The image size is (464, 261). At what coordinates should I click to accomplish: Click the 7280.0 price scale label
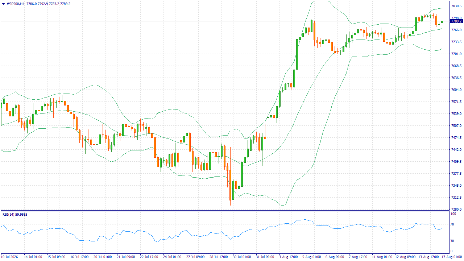[456, 210]
